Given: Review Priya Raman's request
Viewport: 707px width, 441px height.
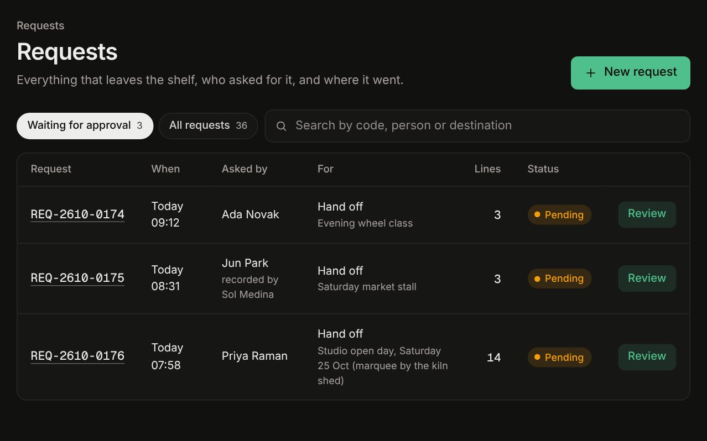Looking at the screenshot, I should pos(647,357).
